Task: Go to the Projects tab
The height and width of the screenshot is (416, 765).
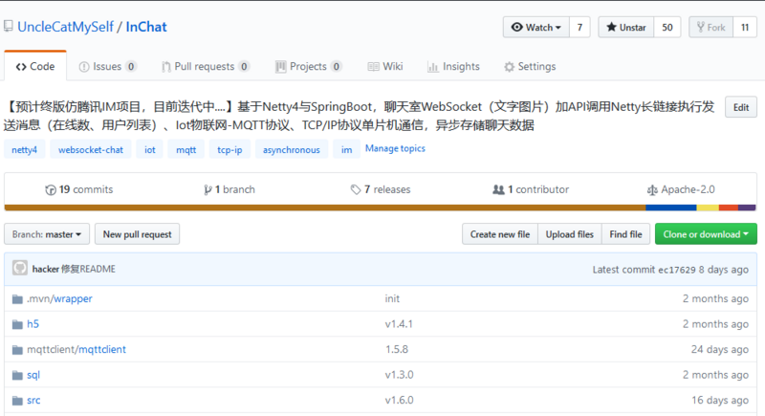Action: [x=308, y=66]
